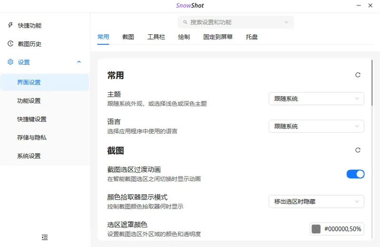This screenshot has height=247, width=380.
Task: Open 快捷功能 in sidebar
Action: 45,25
